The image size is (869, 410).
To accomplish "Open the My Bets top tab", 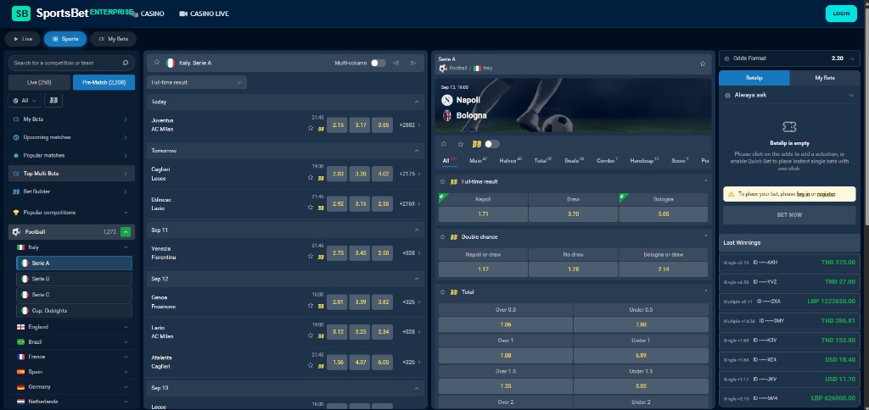I will point(113,39).
